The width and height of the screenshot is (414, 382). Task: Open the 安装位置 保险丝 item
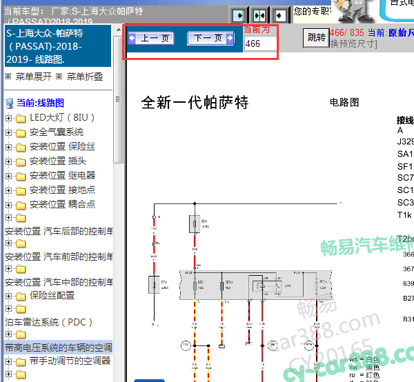coord(62,146)
